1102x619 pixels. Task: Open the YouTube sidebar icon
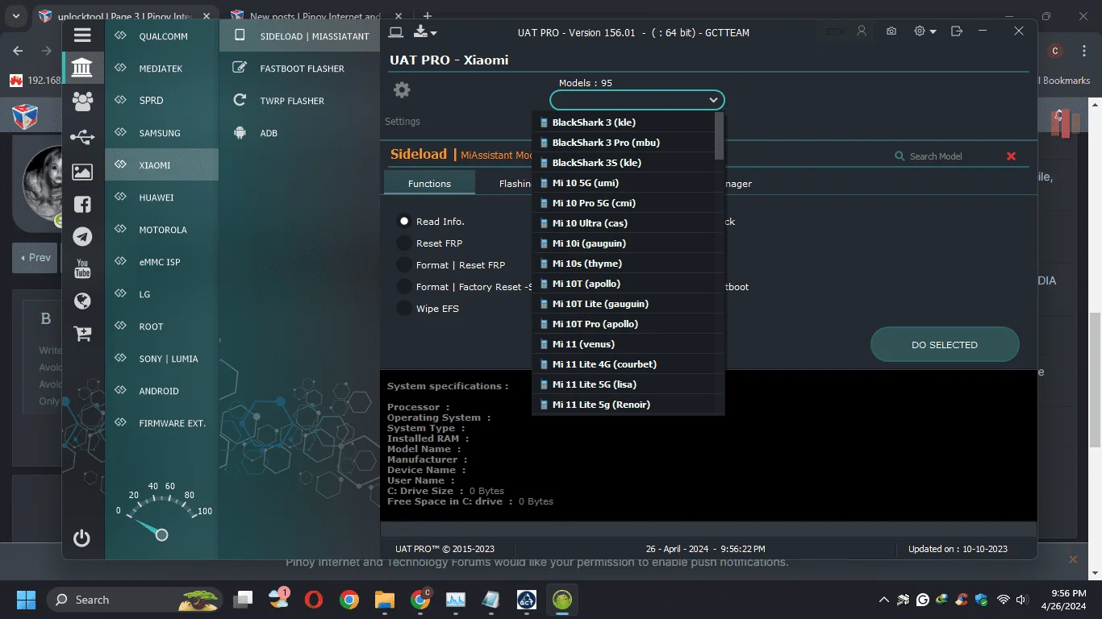click(82, 268)
